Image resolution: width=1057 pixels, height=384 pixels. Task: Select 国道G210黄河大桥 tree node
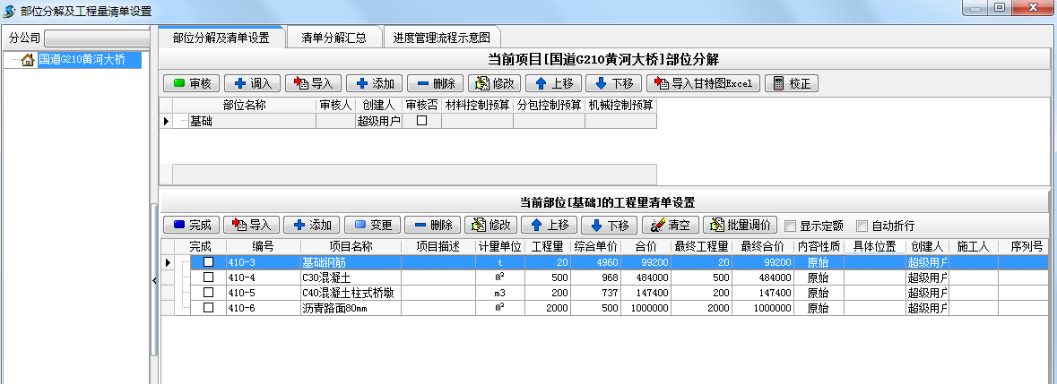(81, 60)
